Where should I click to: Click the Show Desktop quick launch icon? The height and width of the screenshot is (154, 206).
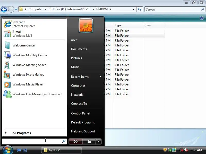19,150
